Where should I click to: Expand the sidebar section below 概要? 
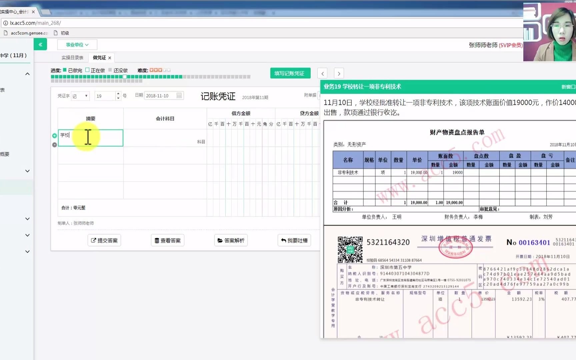point(28,171)
